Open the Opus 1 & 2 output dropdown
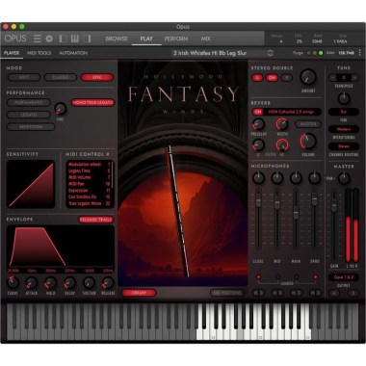This screenshot has width=366, height=366. pos(344,277)
